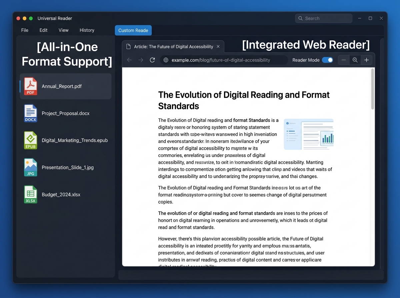Click the globe icon in the address bar
This screenshot has width=400, height=298.
tap(166, 60)
